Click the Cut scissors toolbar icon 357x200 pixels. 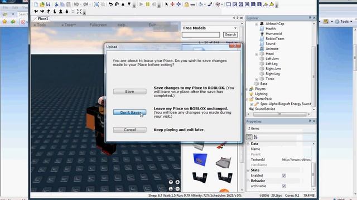click(x=56, y=4)
